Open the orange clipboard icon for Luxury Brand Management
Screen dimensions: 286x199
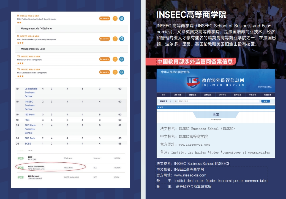[115, 59]
